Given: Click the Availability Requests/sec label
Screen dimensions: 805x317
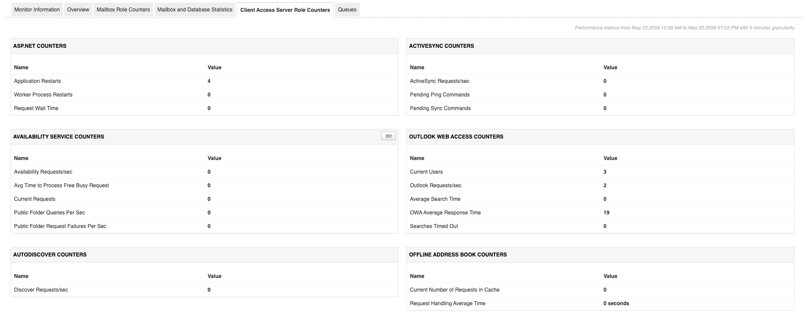Looking at the screenshot, I should 43,172.
